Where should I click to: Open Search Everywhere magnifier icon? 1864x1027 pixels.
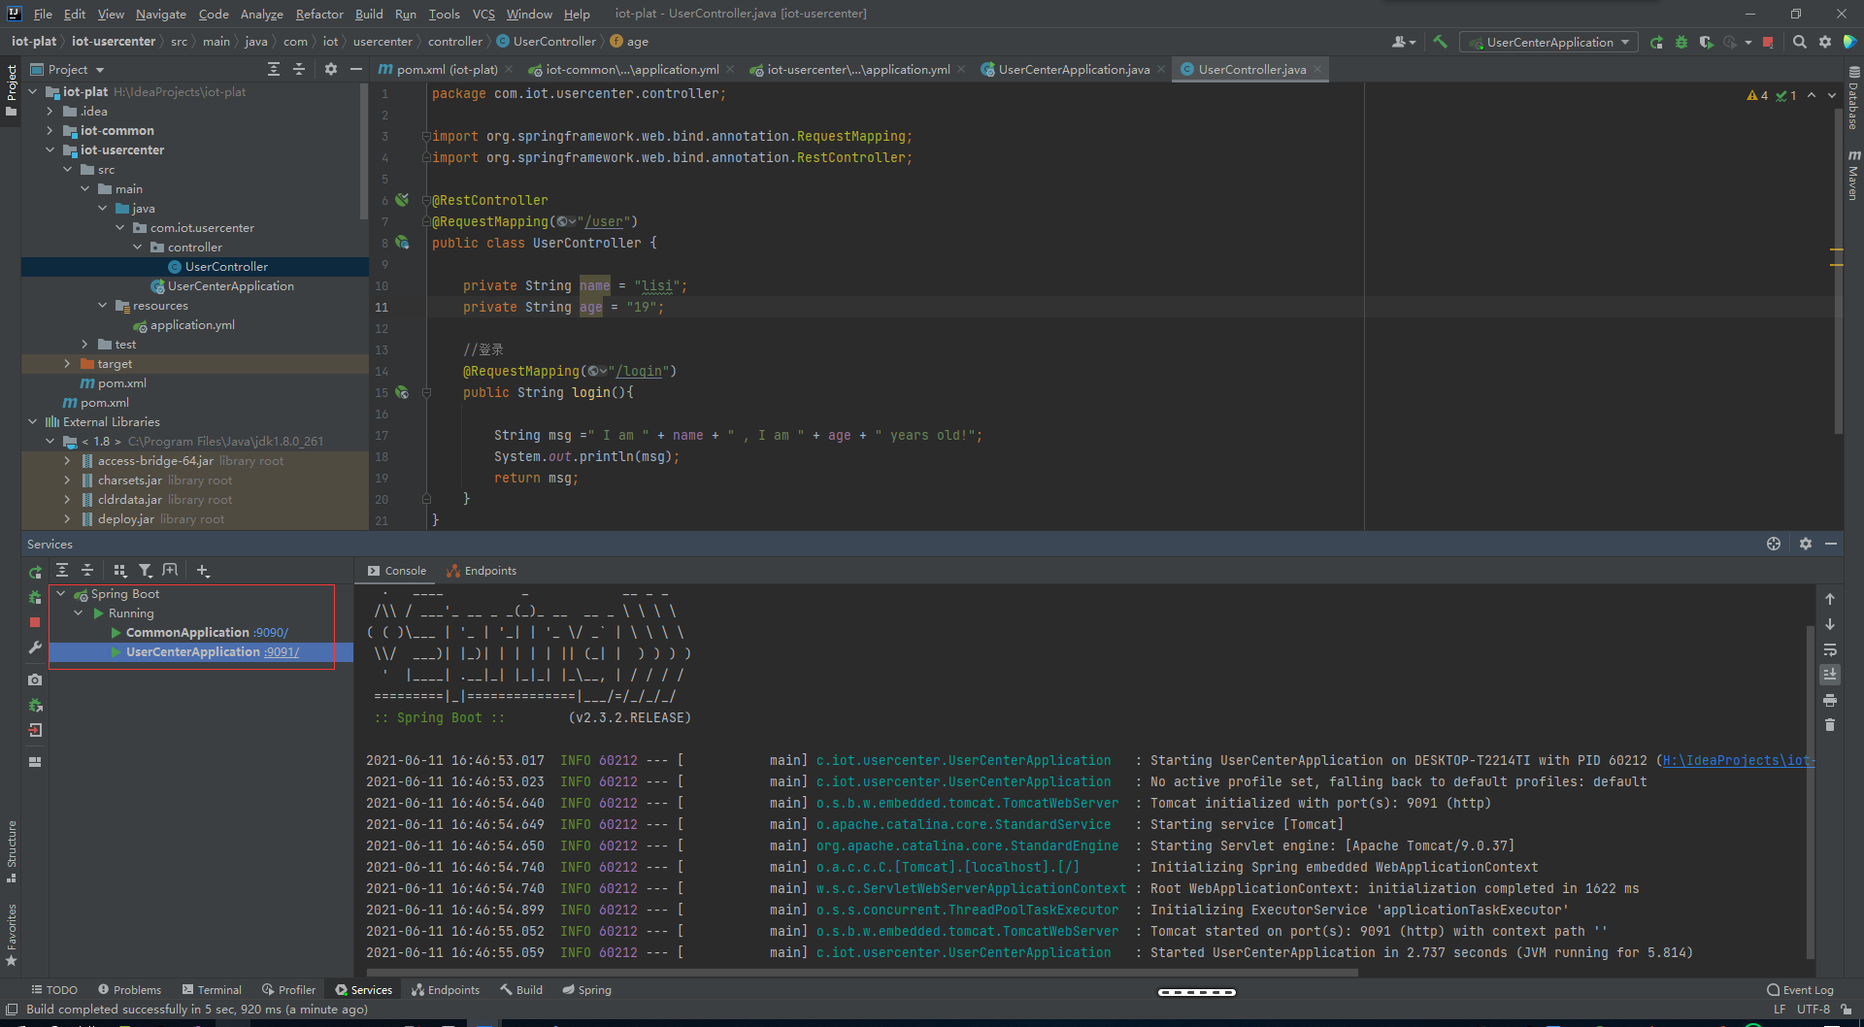coord(1800,42)
